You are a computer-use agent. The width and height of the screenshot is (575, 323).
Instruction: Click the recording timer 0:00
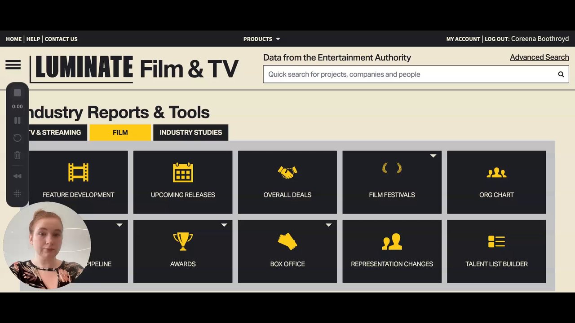click(x=18, y=106)
